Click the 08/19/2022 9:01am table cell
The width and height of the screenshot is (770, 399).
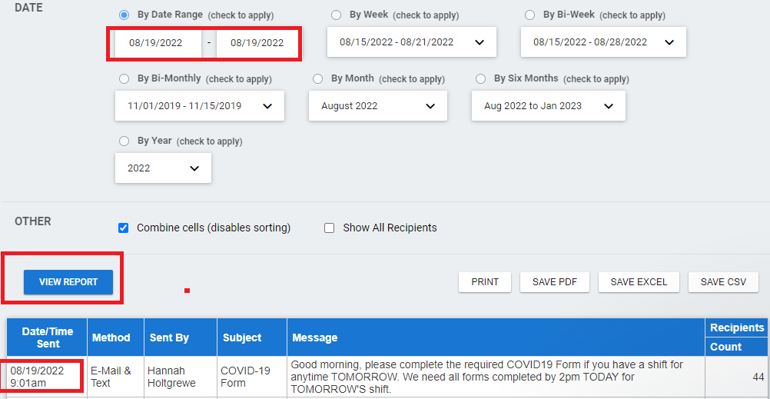coord(47,377)
